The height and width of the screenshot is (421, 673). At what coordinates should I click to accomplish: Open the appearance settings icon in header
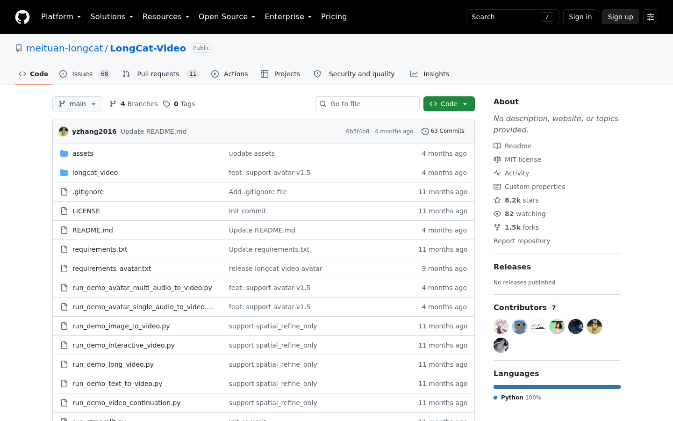point(651,17)
